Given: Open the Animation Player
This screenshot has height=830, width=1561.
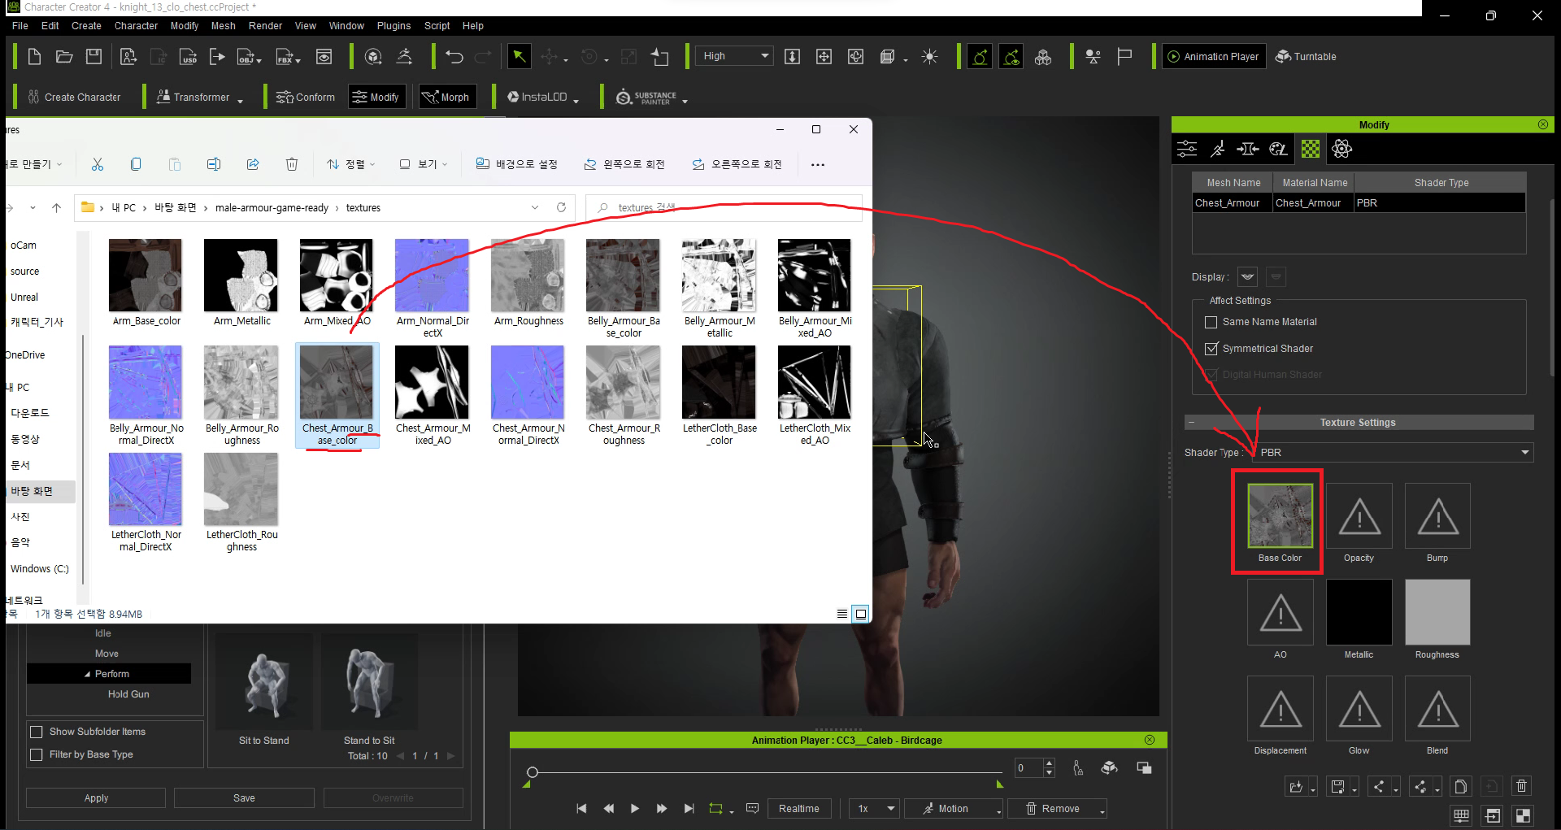Looking at the screenshot, I should coord(1214,56).
